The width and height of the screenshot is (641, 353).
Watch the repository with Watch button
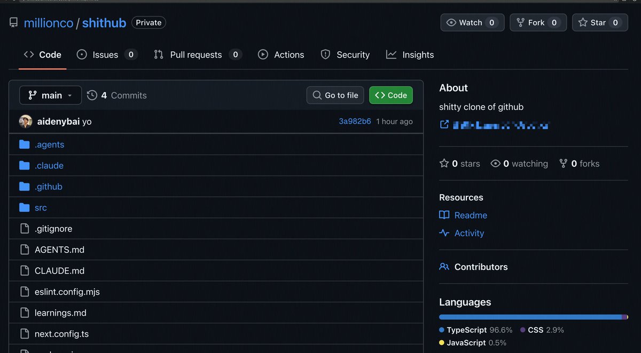click(x=472, y=22)
